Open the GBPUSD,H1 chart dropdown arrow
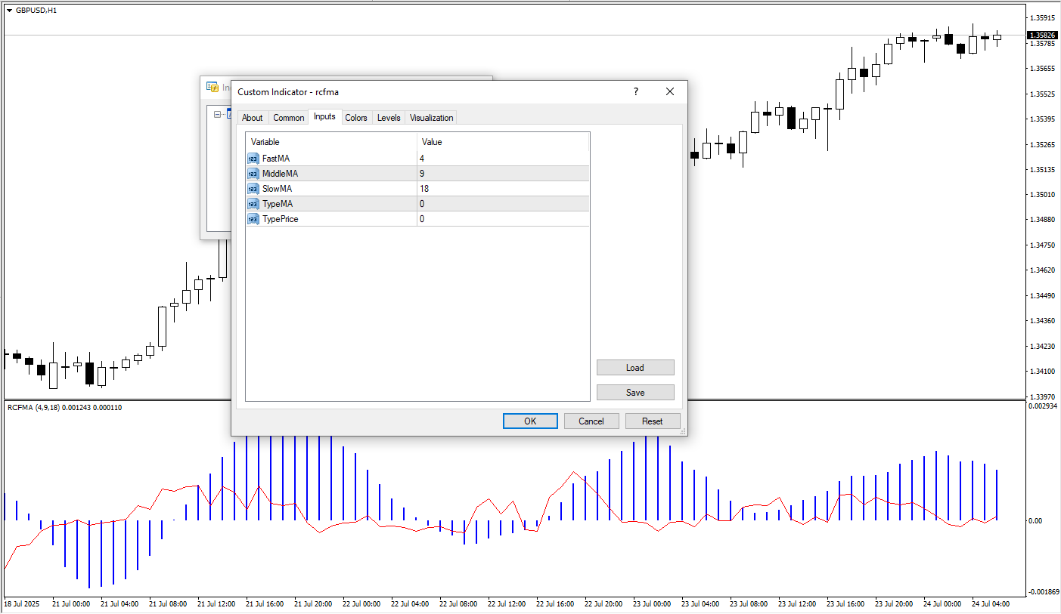 coord(9,11)
